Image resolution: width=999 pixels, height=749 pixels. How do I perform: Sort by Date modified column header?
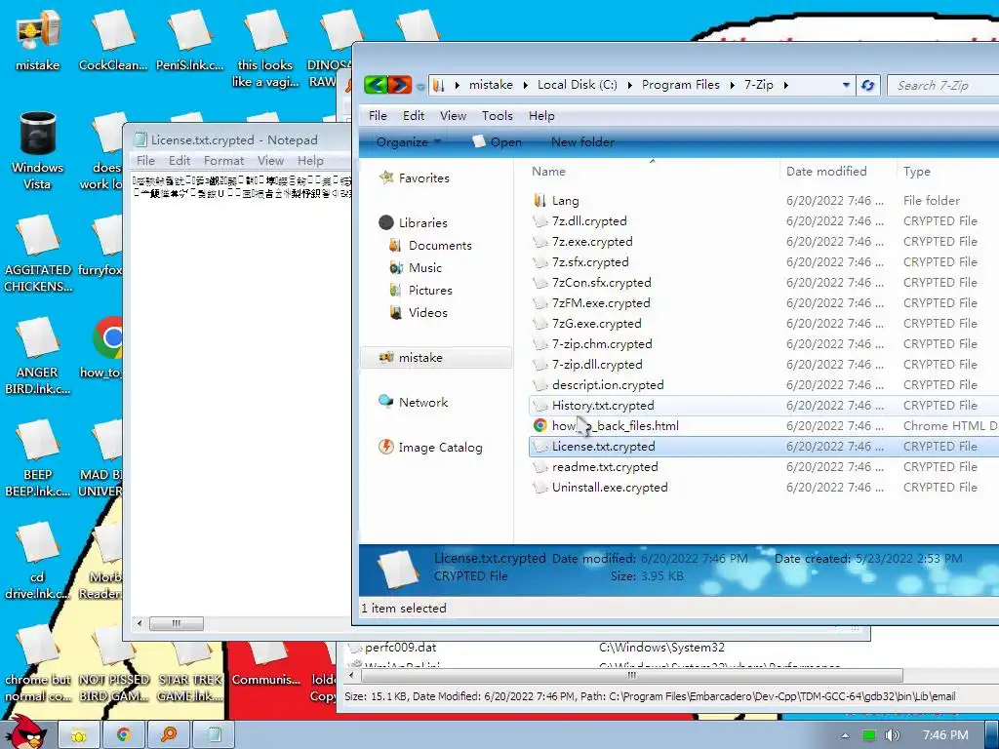click(825, 172)
